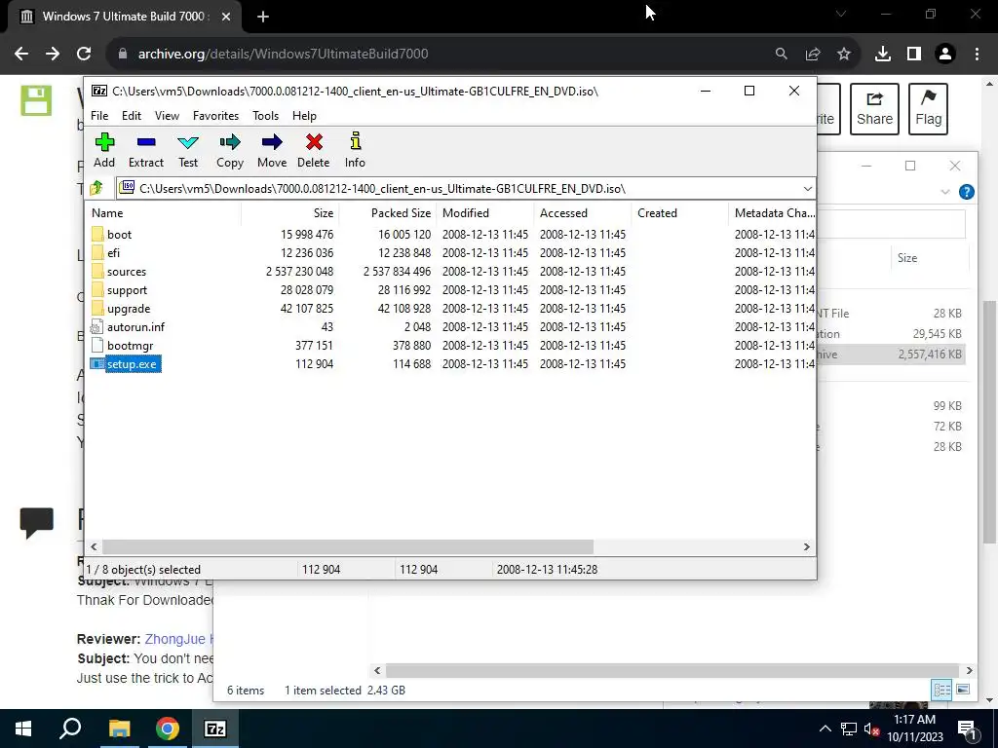Select the setup.exe file

pos(132,364)
